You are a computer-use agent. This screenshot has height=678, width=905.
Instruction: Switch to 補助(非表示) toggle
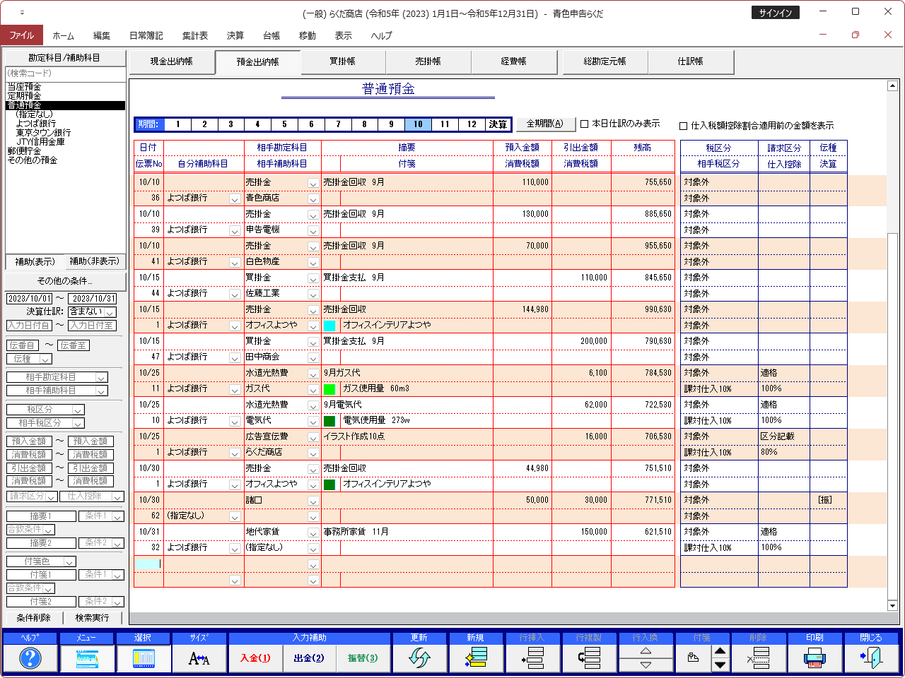point(94,261)
